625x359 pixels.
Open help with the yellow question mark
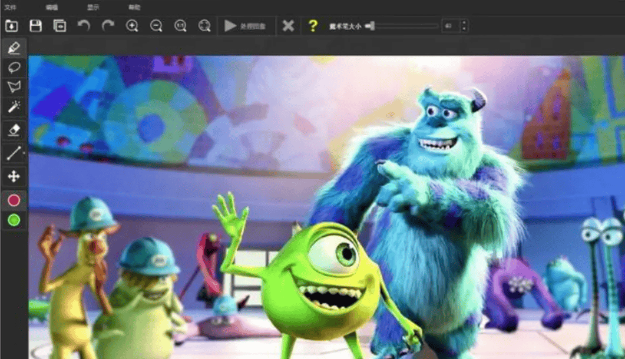(x=313, y=26)
